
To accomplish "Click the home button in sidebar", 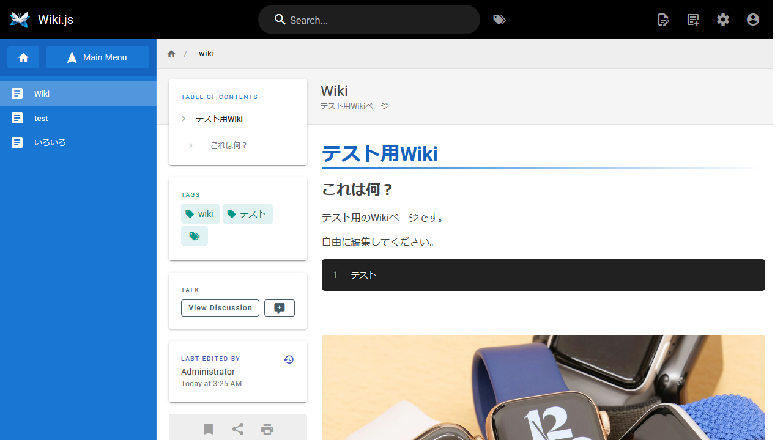I will click(23, 57).
